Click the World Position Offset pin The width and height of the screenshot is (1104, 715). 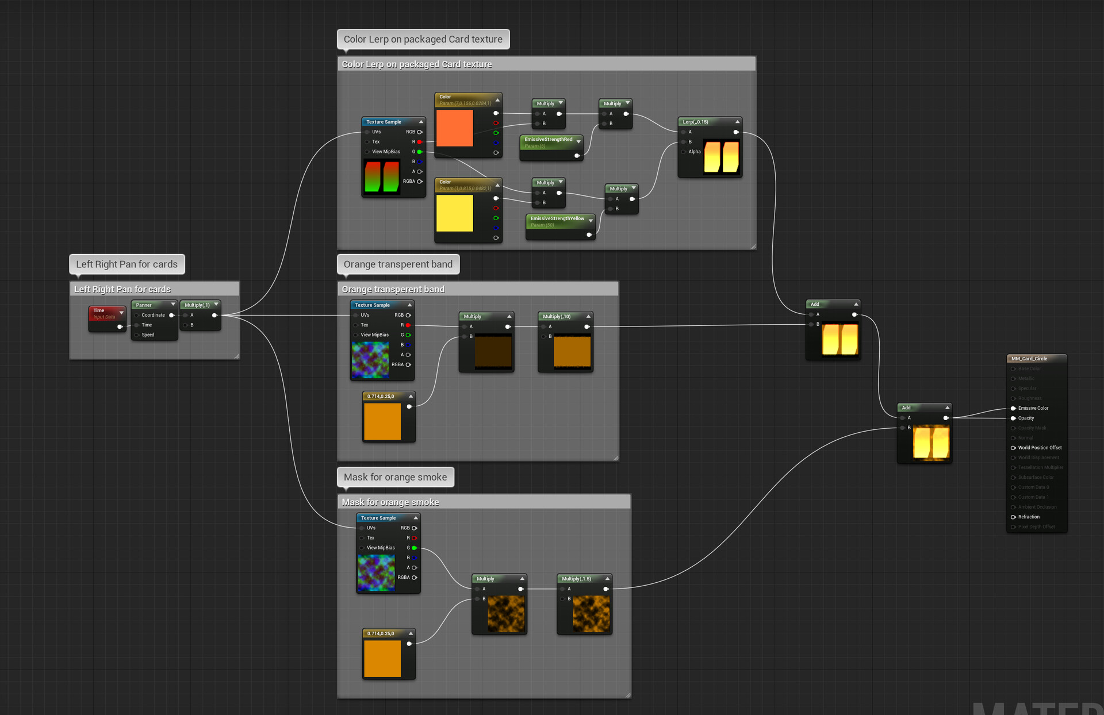tap(1013, 448)
